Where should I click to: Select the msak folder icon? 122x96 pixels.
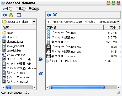4,33
